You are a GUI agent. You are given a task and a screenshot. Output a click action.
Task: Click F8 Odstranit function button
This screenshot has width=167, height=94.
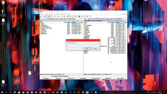point(108,78)
